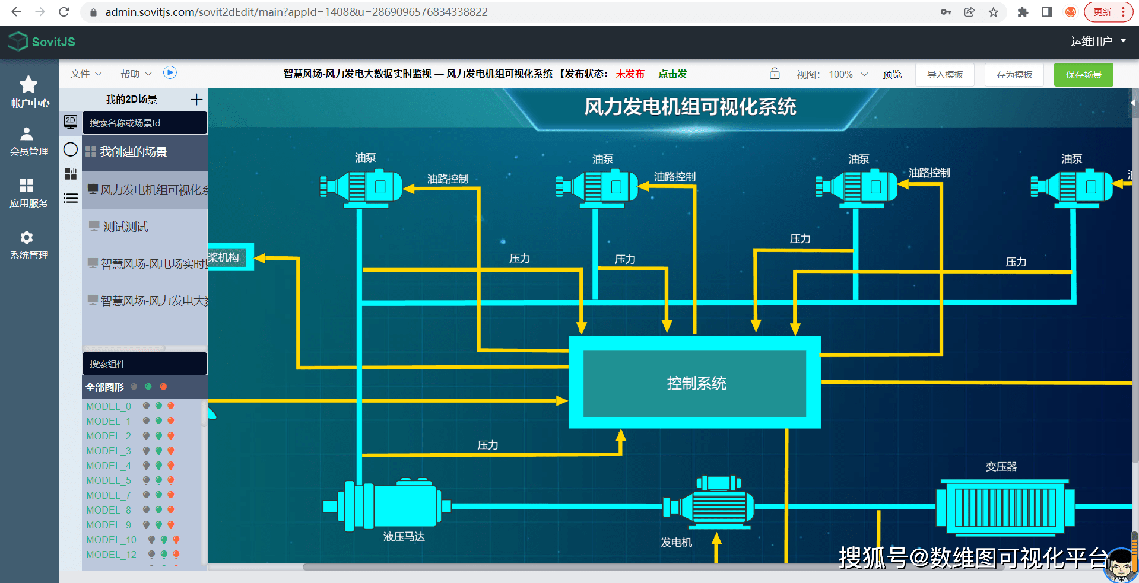Click the blue play preview control
Viewport: 1139px width, 583px height.
[170, 72]
